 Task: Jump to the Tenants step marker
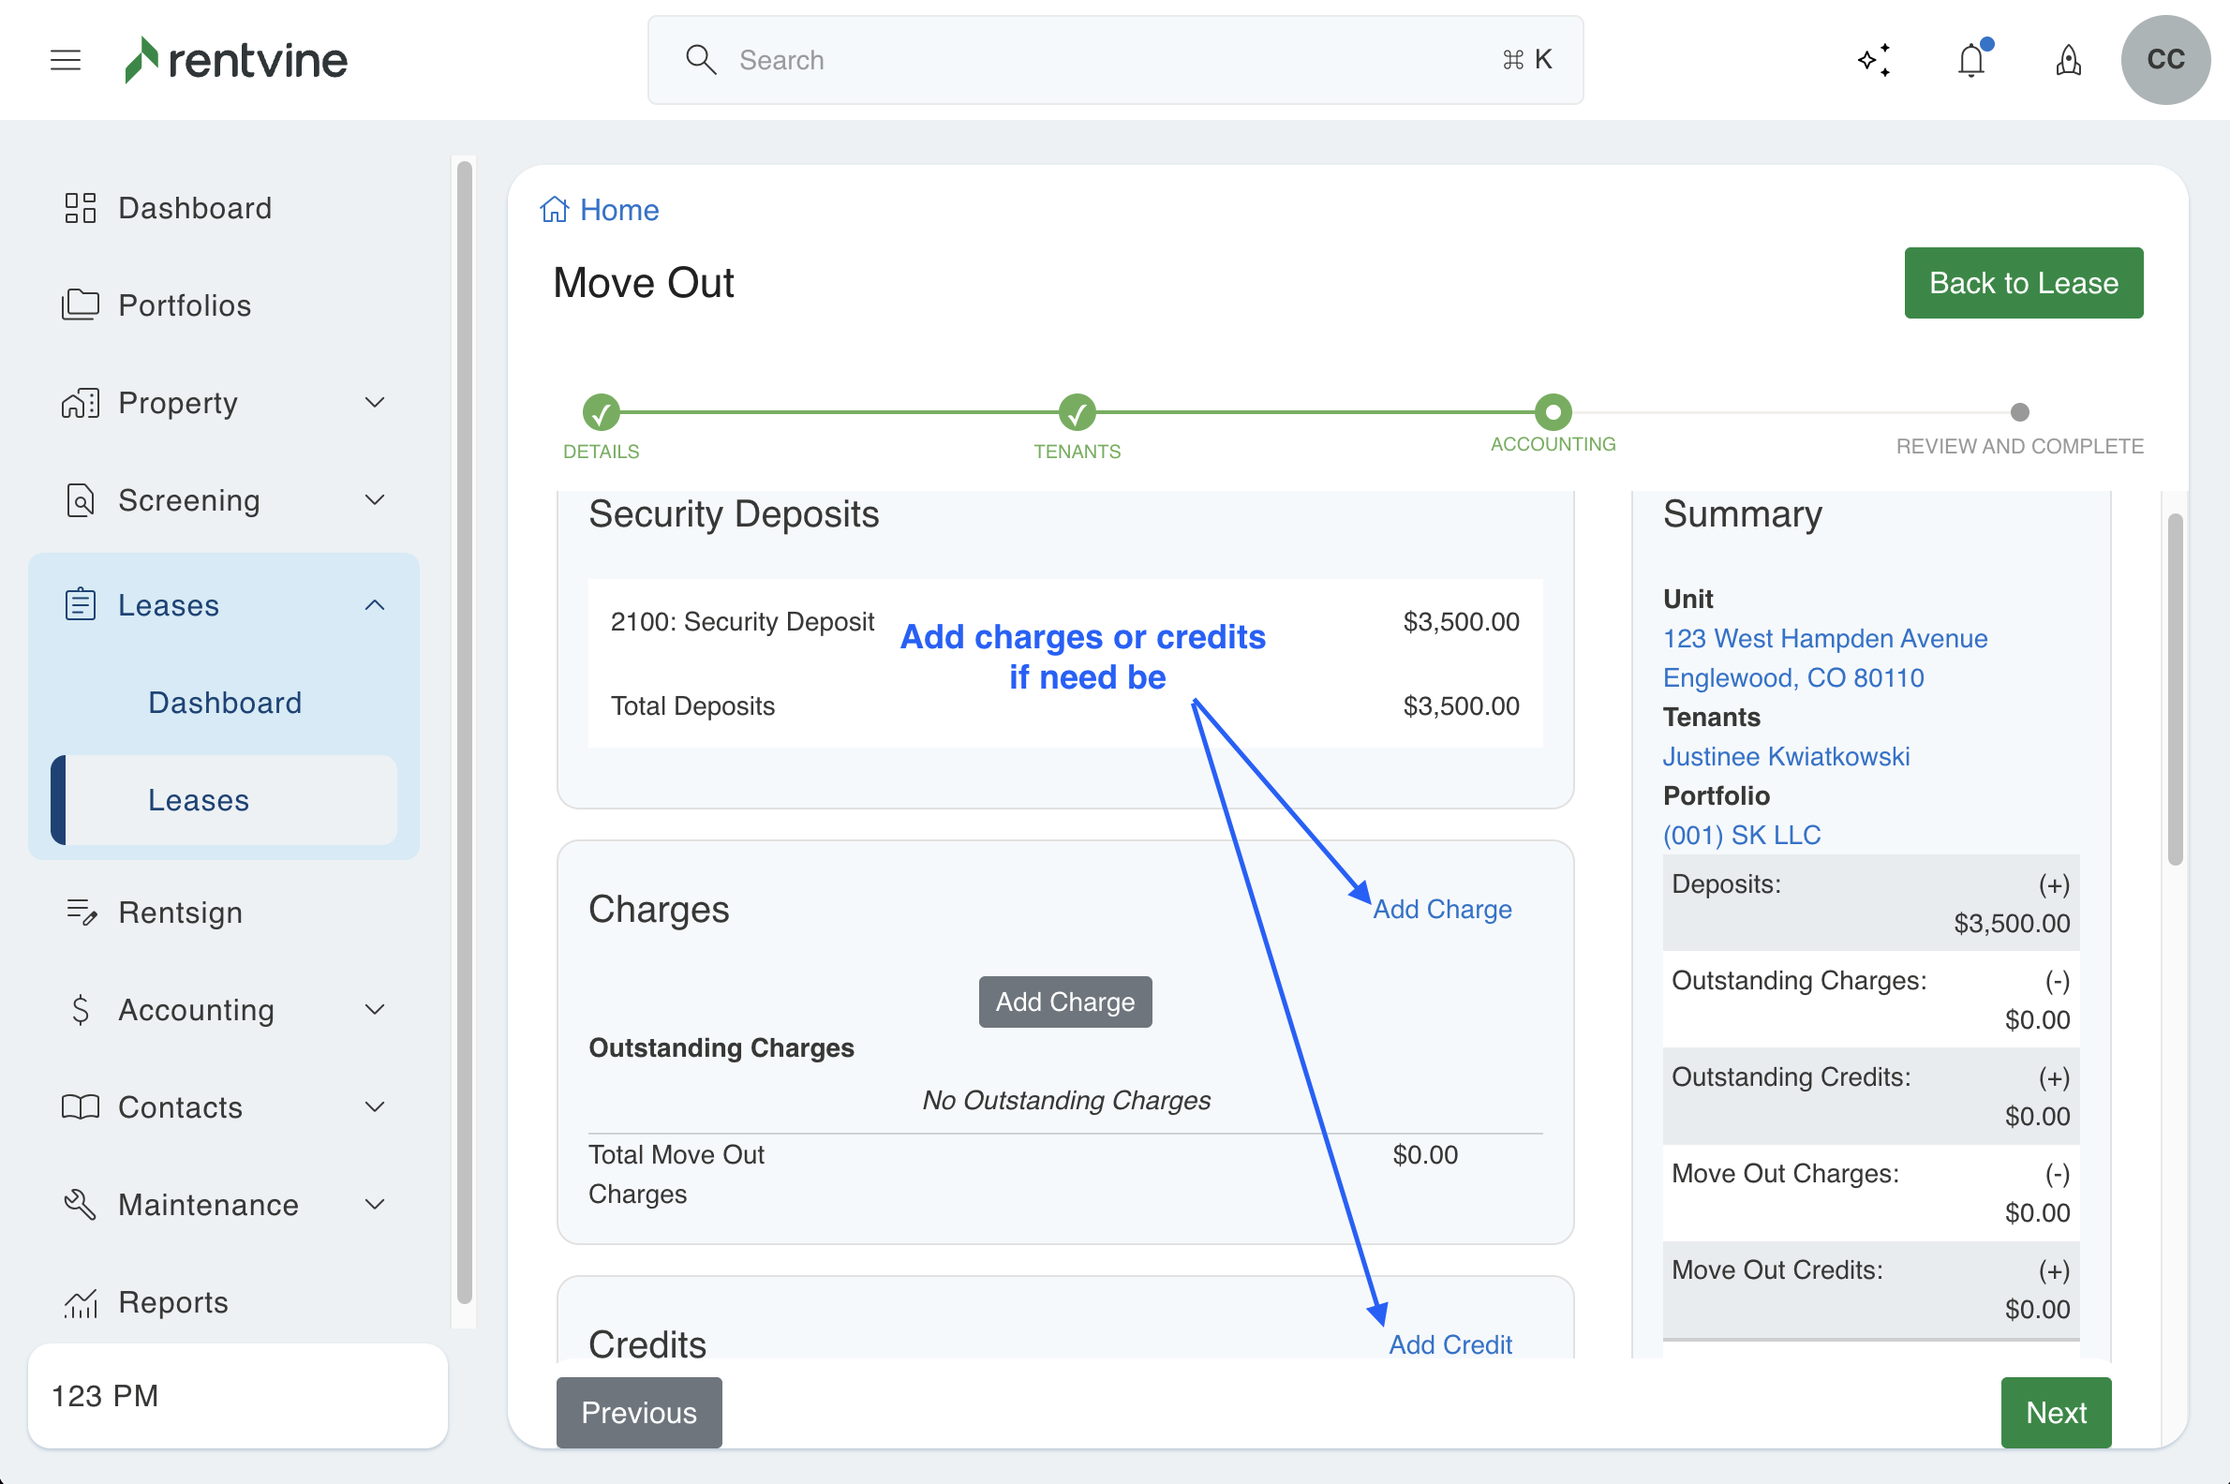[x=1078, y=412]
